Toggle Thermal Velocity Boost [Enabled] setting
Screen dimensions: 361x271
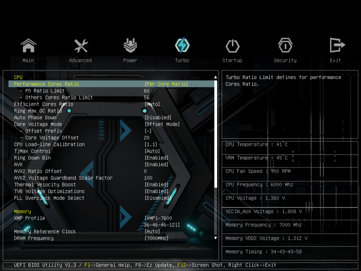[156, 185]
